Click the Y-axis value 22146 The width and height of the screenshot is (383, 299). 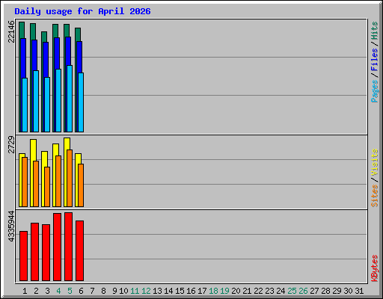point(11,31)
